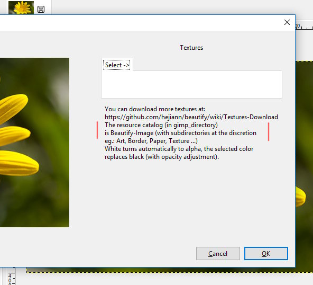Click the "You can download more textures at:" text
Image resolution: width=313 pixels, height=285 pixels.
click(155, 109)
